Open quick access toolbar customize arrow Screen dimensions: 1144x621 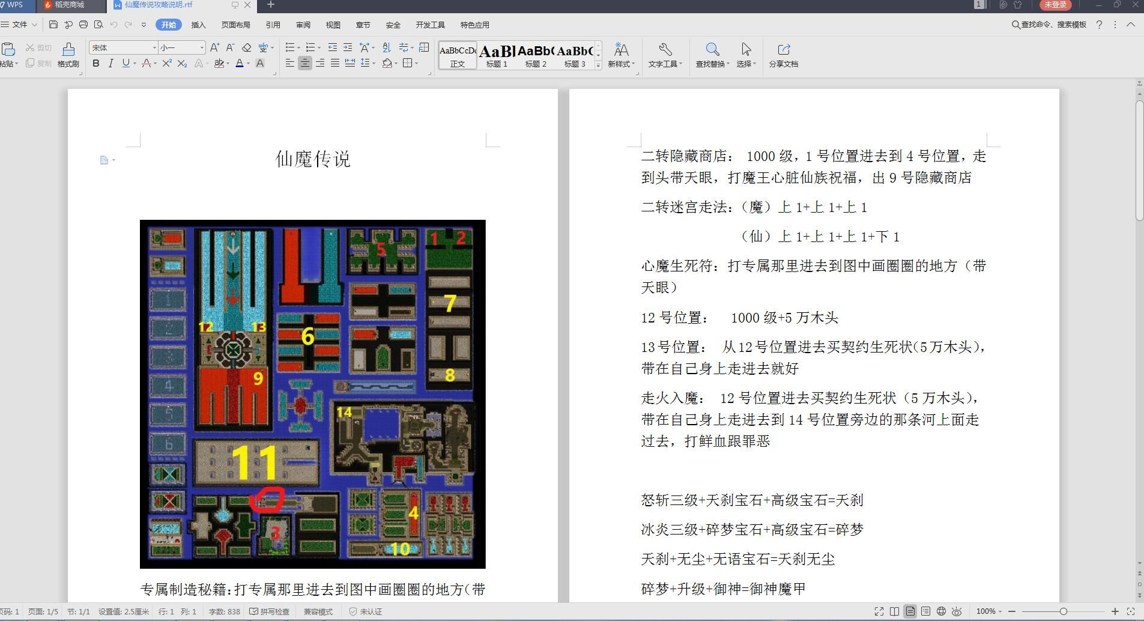[144, 25]
